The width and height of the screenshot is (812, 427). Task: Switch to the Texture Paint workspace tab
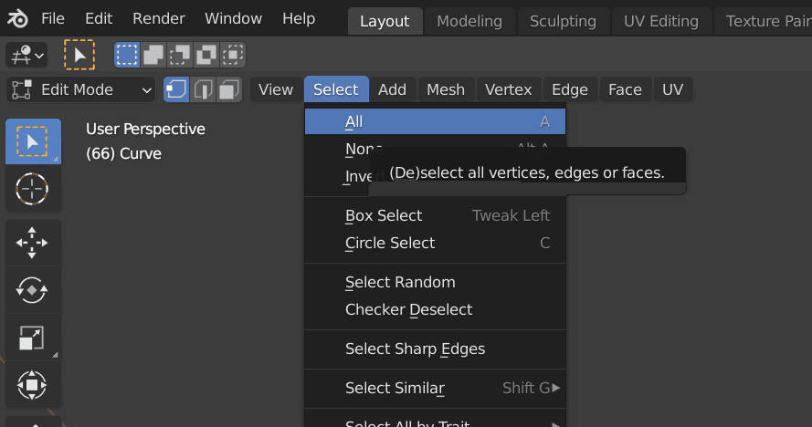click(764, 21)
